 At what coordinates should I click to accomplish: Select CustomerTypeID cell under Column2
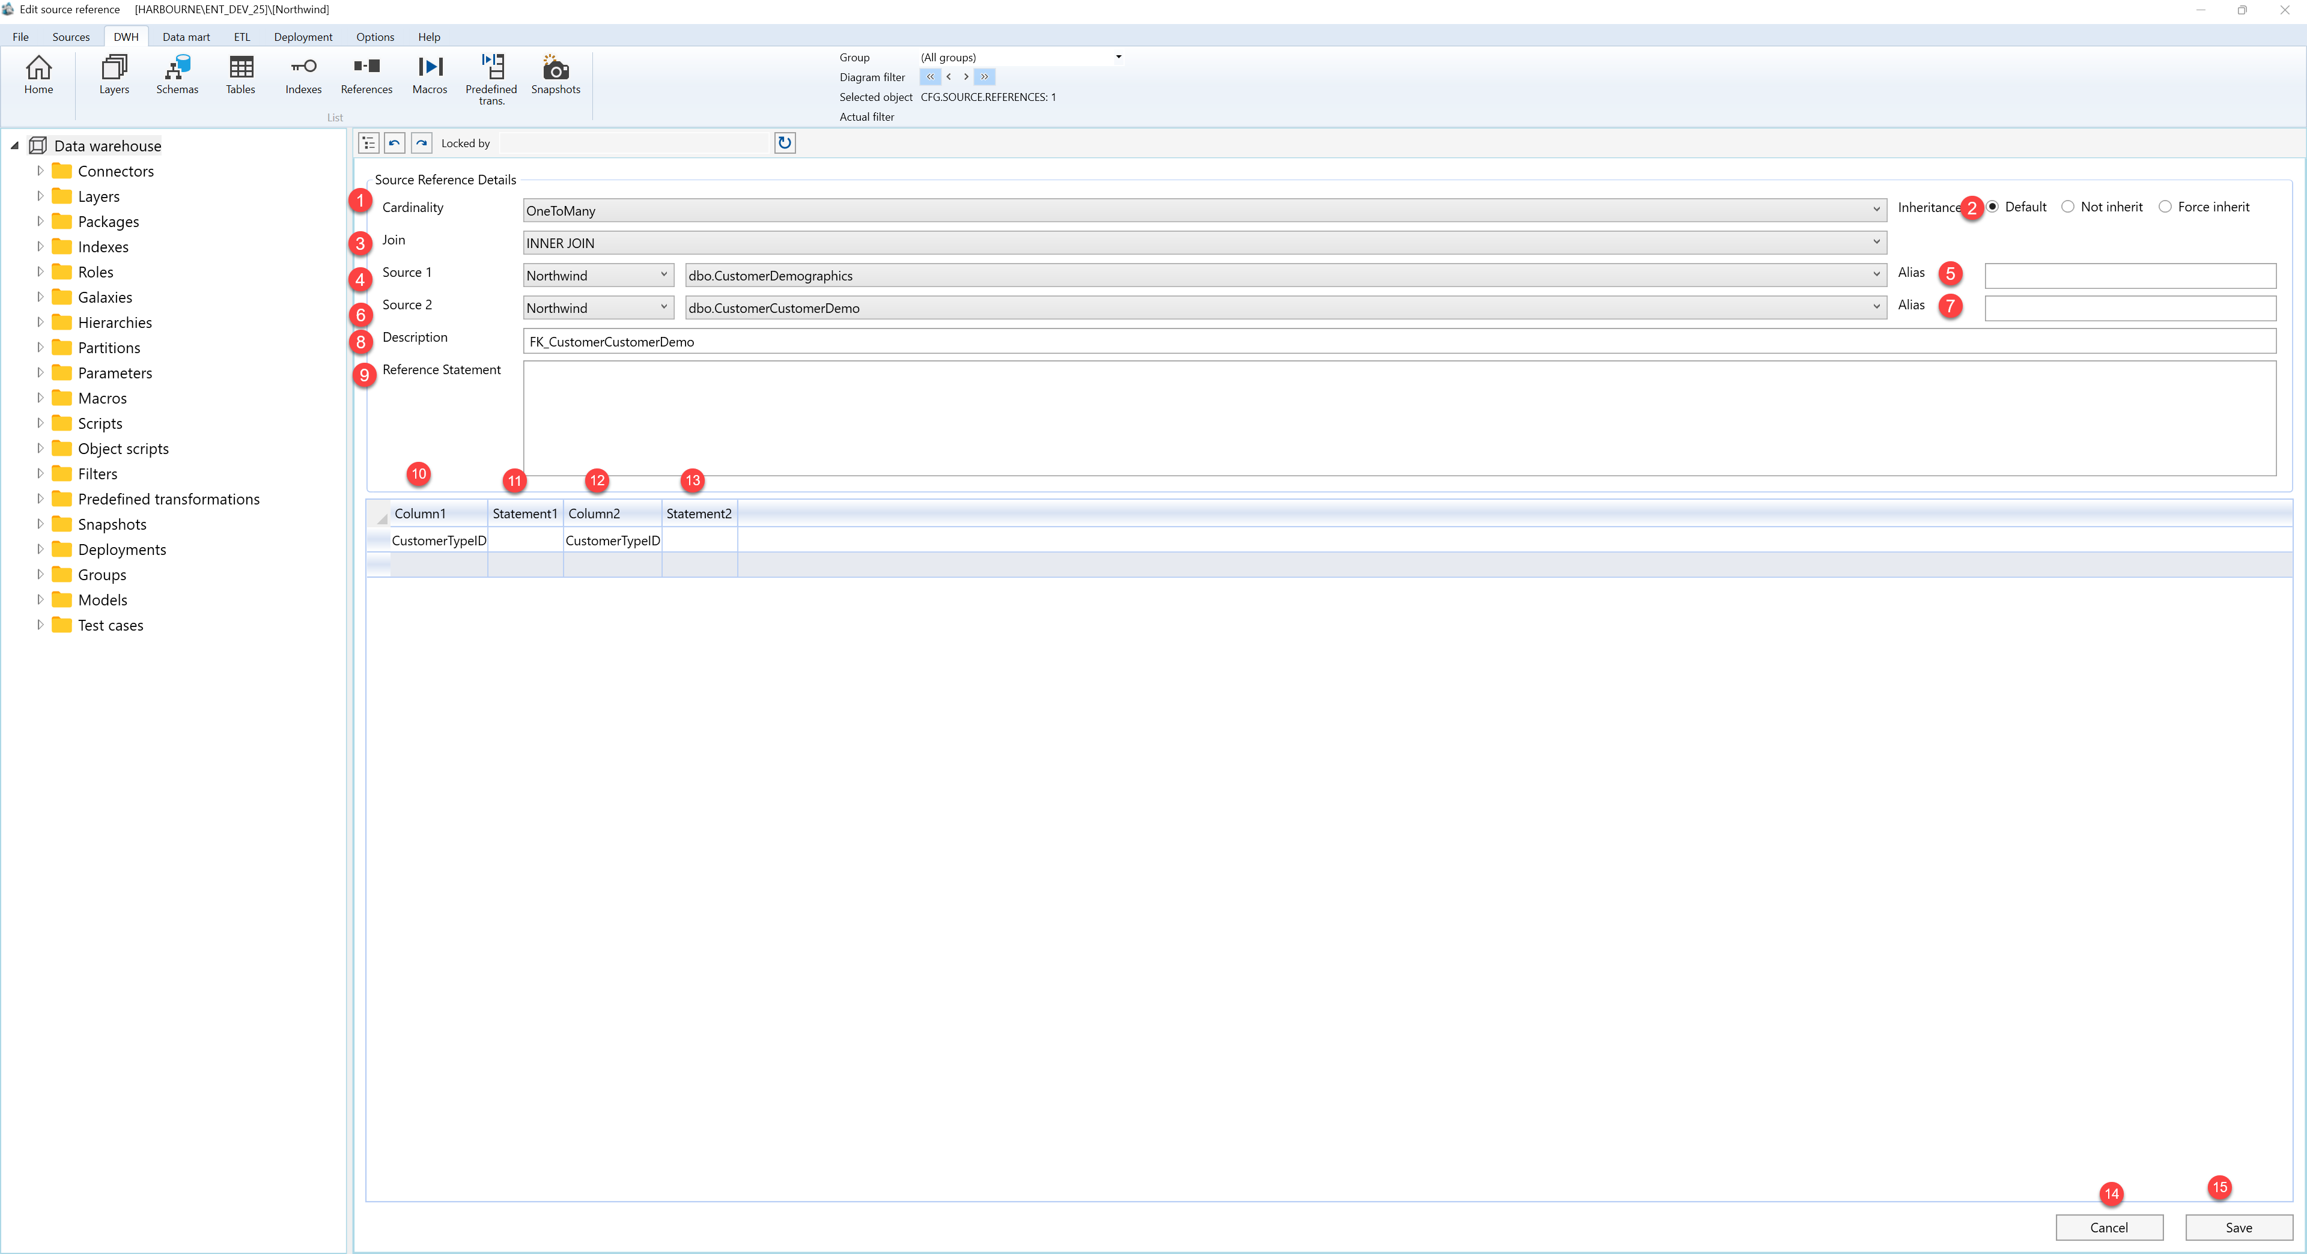coord(613,540)
